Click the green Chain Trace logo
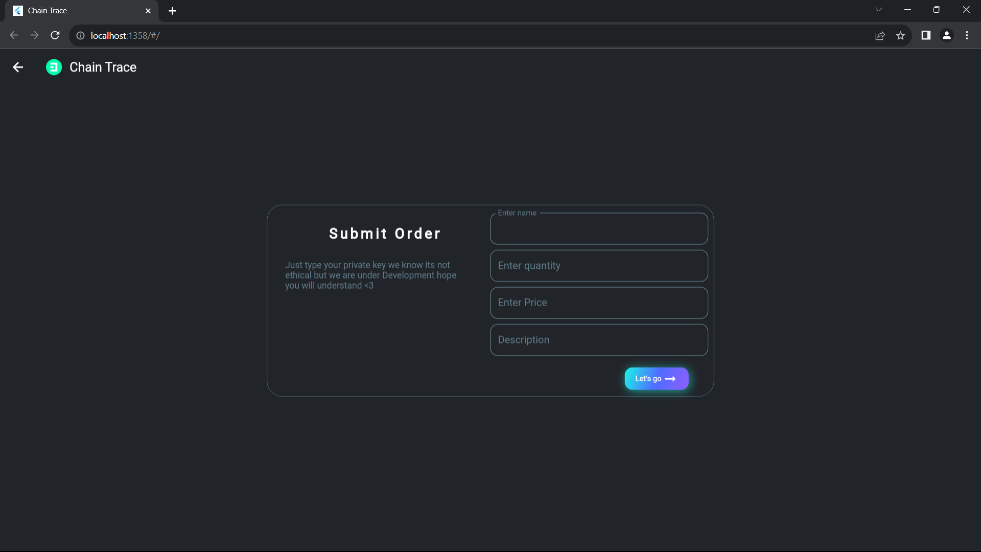981x552 pixels. click(x=54, y=67)
